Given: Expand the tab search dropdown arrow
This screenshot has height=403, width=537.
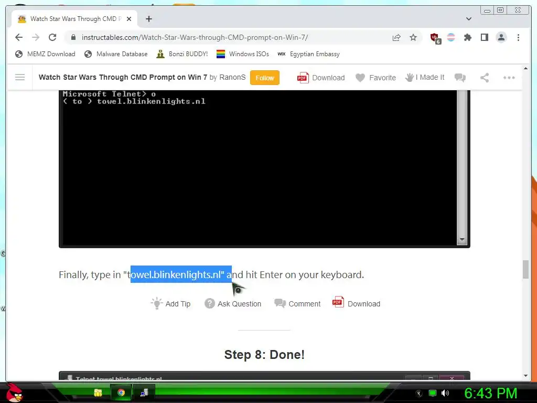Looking at the screenshot, I should point(469,19).
